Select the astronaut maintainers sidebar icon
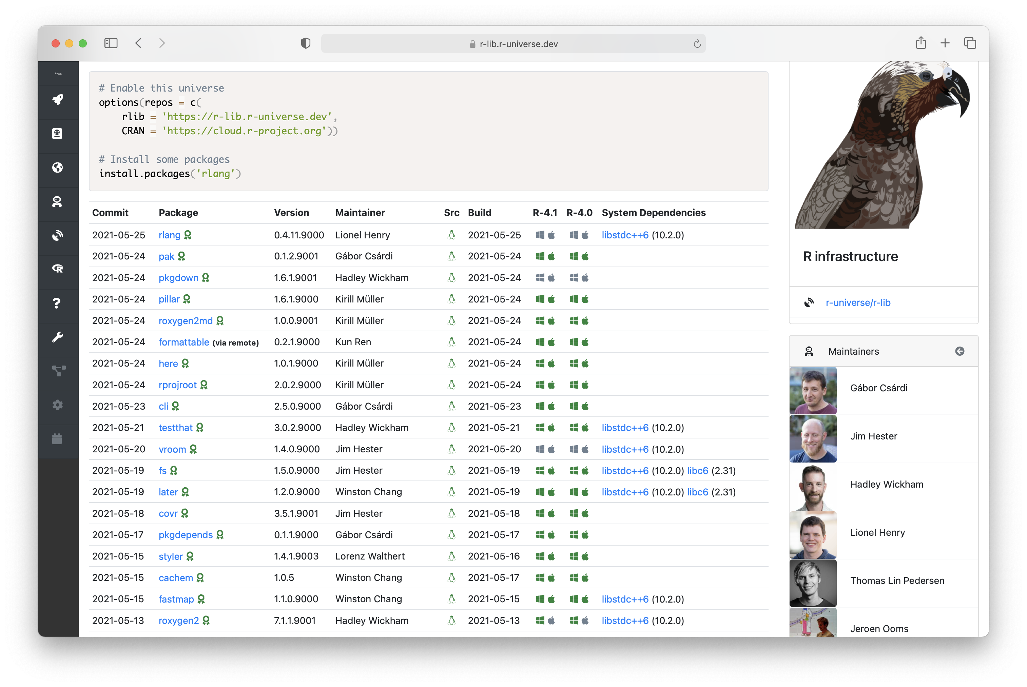Screen dimensions: 1027x687 point(57,201)
